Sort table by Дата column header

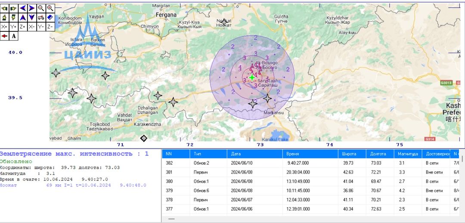[x=255, y=154]
